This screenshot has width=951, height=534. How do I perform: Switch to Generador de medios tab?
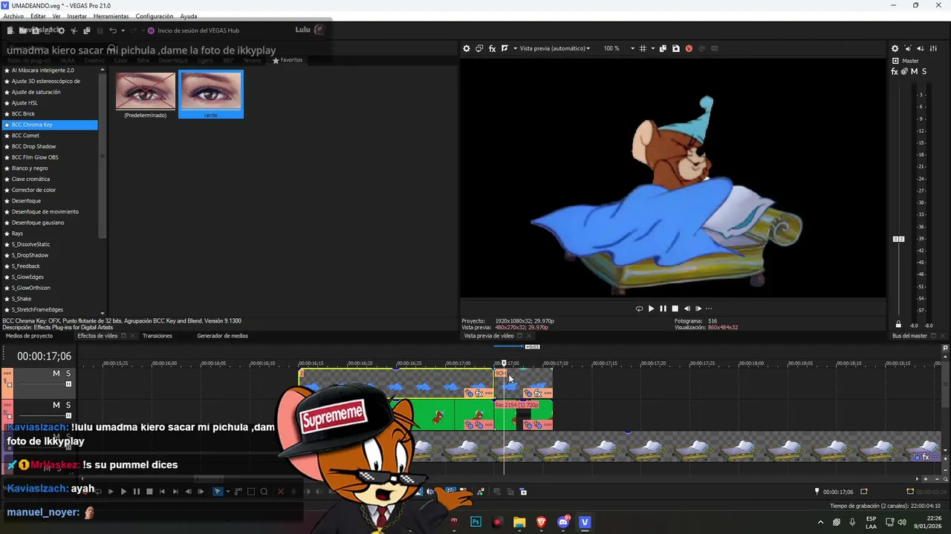[222, 336]
